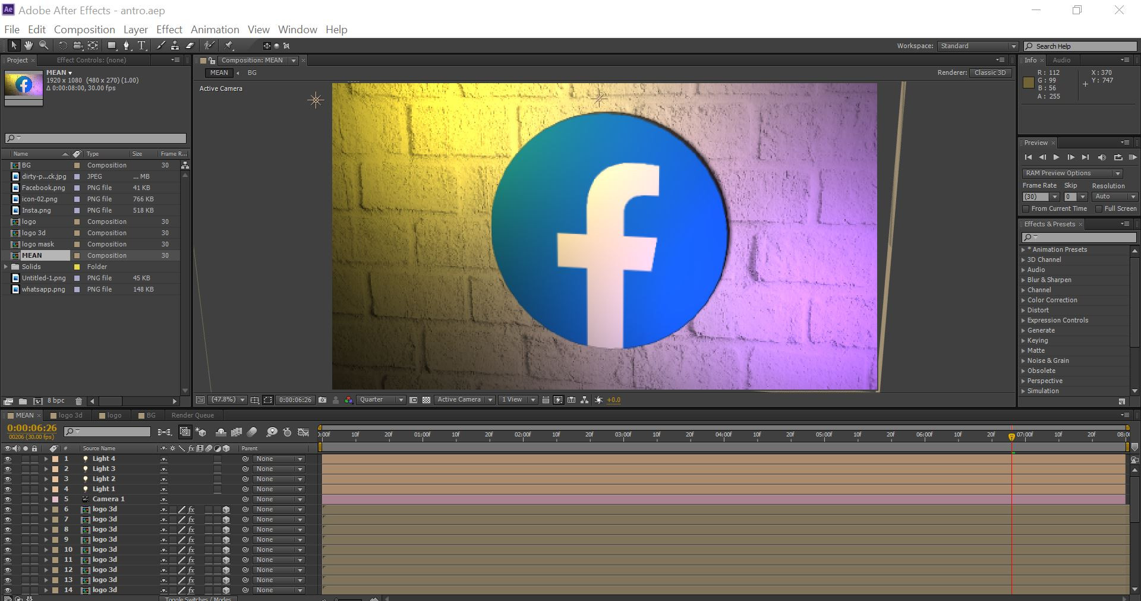Switch to the Audio panel tab
1141x601 pixels.
pos(1061,60)
